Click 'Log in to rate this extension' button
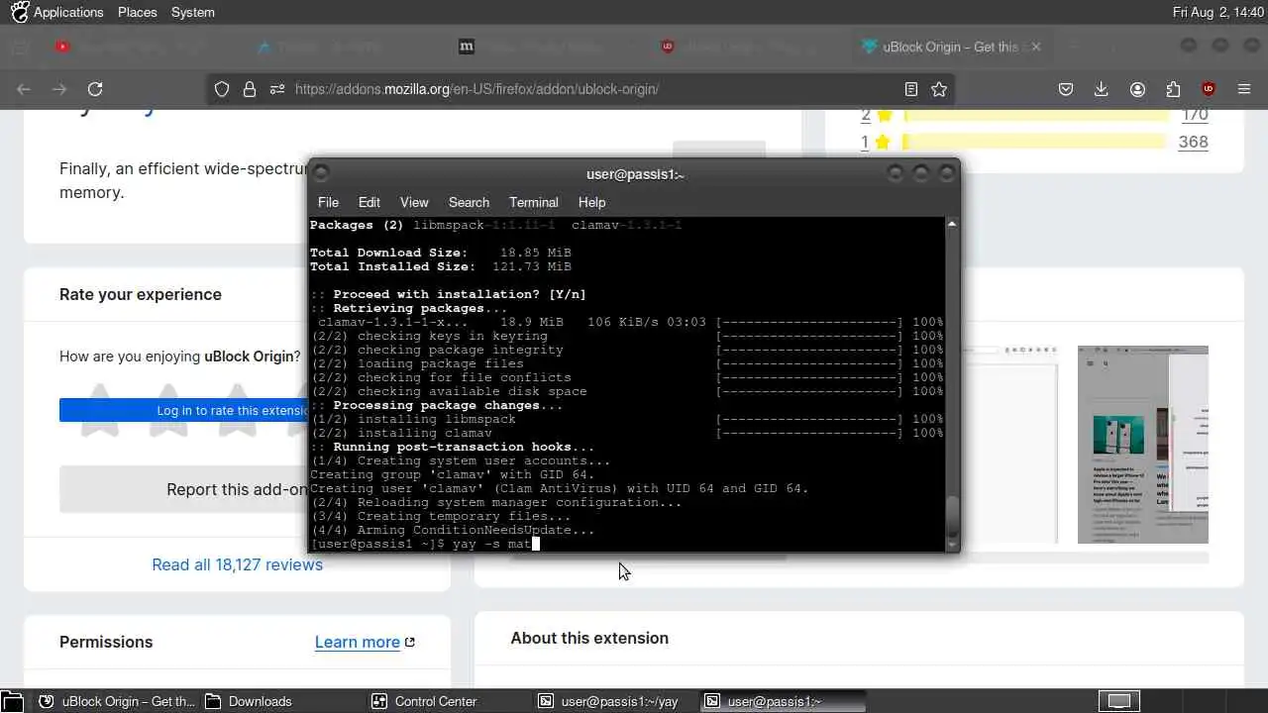Image resolution: width=1268 pixels, height=713 pixels. (183, 410)
